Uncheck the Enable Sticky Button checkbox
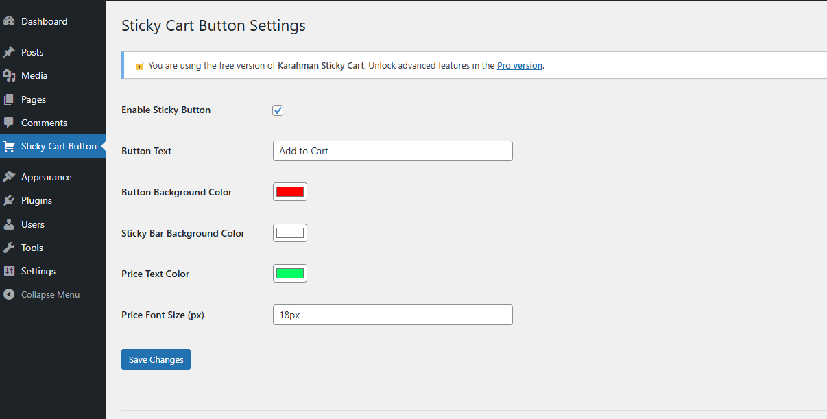 (278, 110)
